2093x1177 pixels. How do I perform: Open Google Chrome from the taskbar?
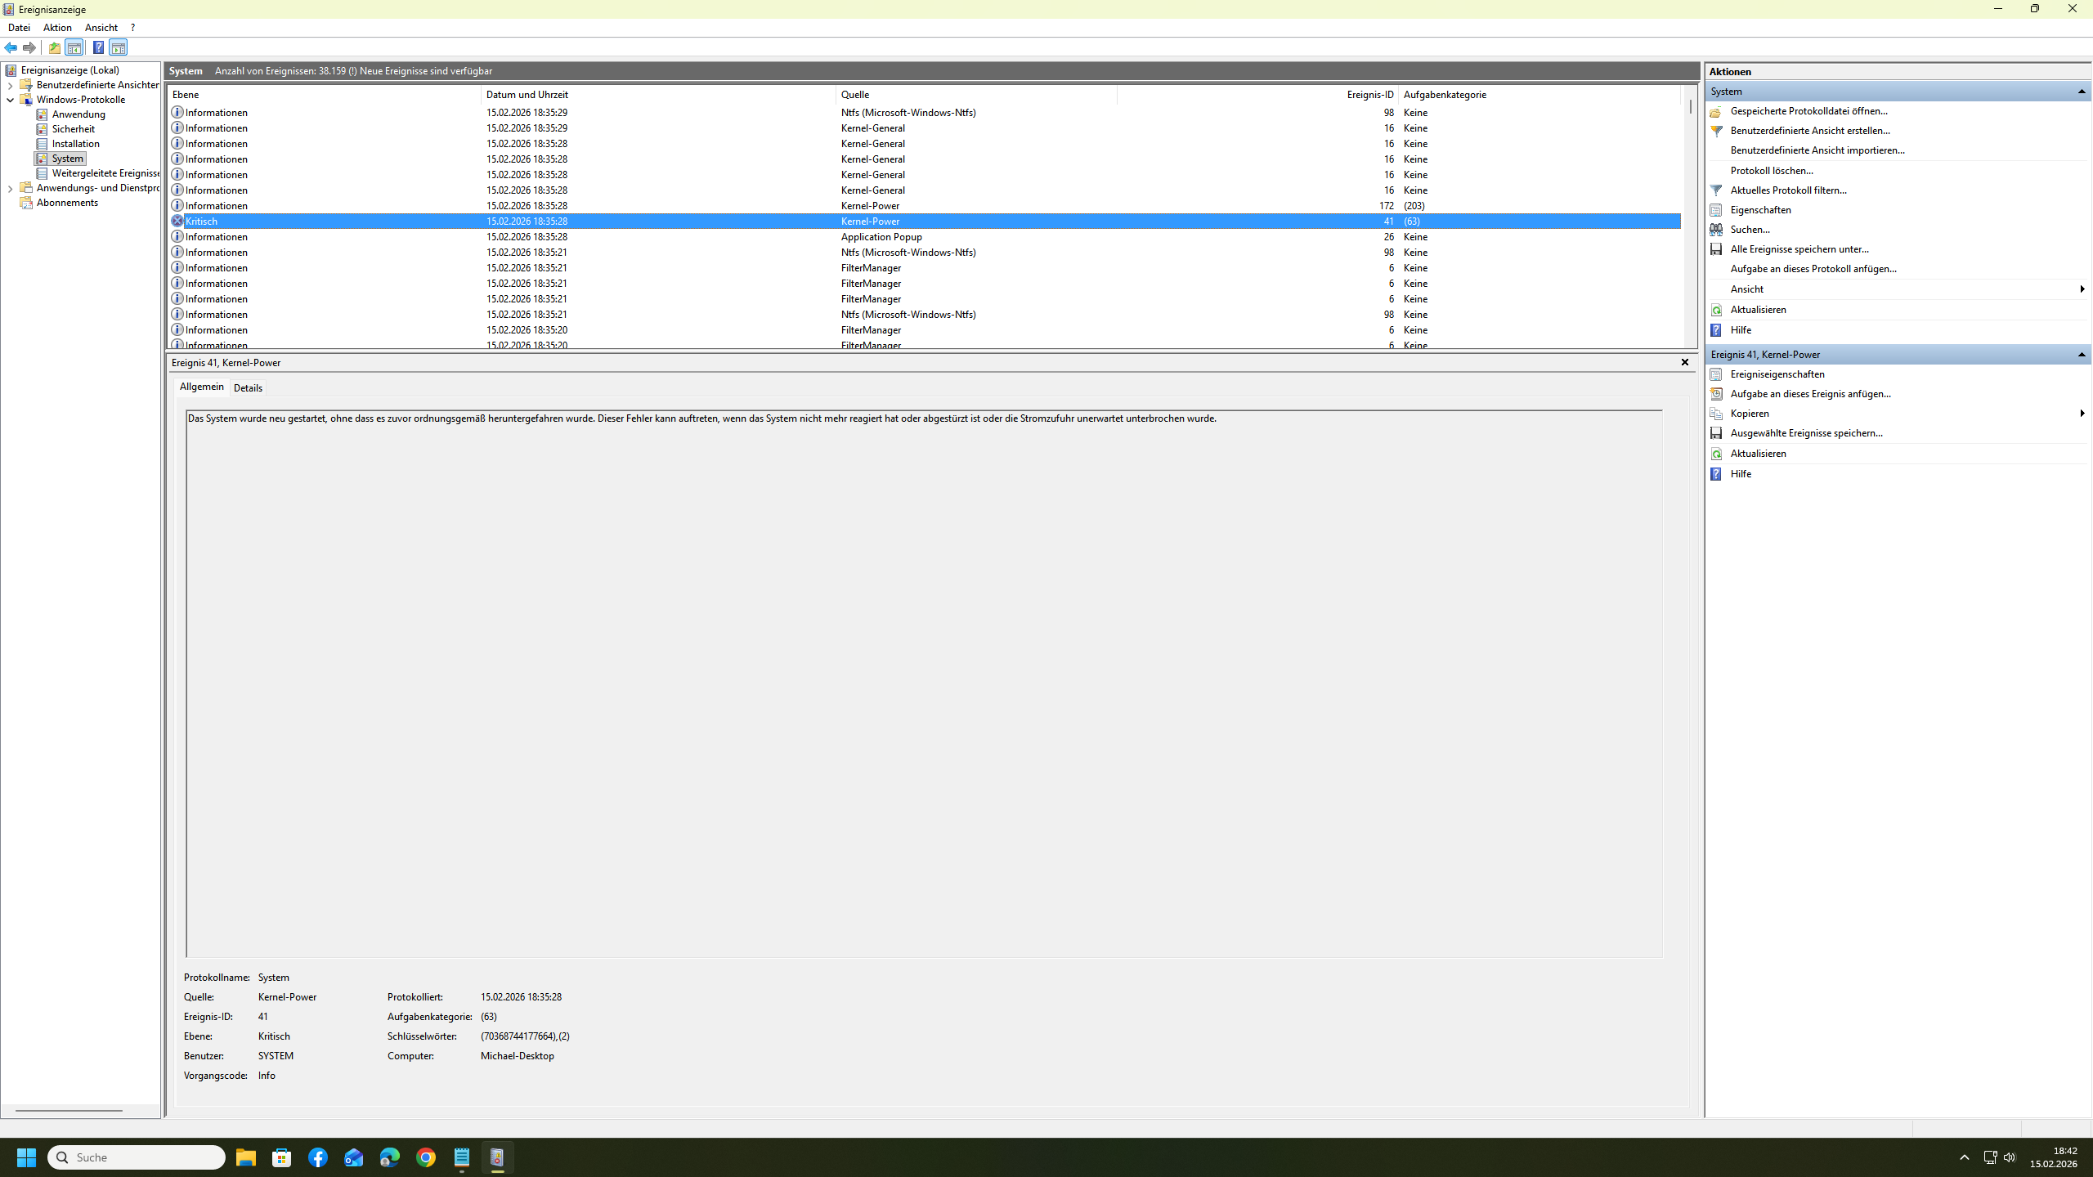(x=425, y=1157)
